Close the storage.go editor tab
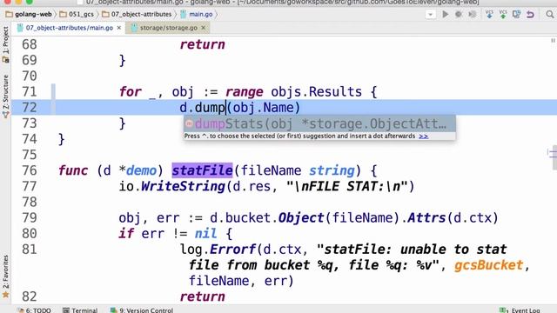 (x=204, y=28)
